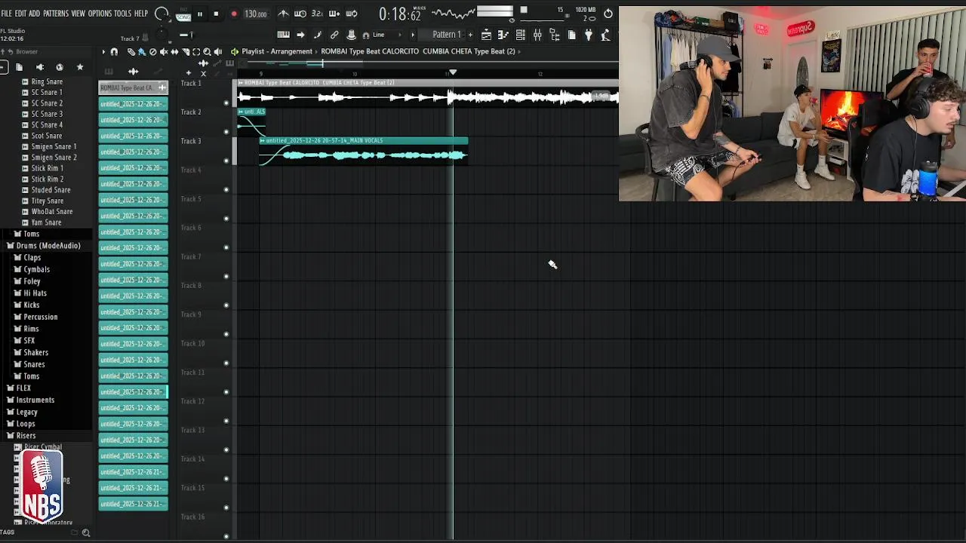Toggle wait for input before playing
The width and height of the screenshot is (966, 543).
coord(300,14)
